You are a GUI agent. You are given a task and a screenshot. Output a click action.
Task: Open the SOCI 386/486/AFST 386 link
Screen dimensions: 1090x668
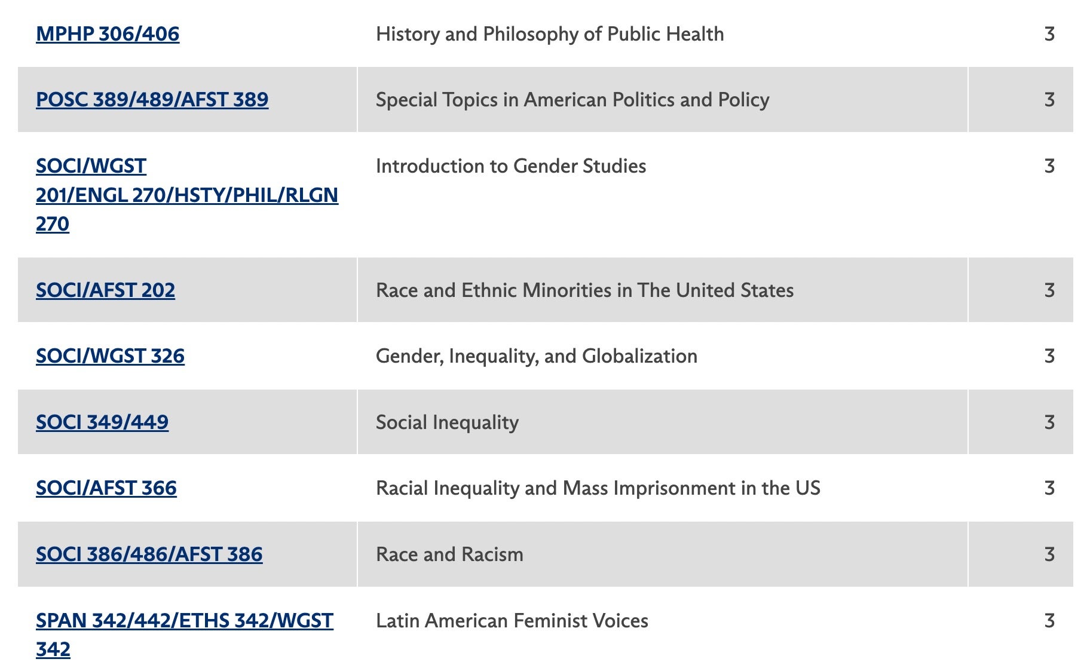click(x=149, y=554)
